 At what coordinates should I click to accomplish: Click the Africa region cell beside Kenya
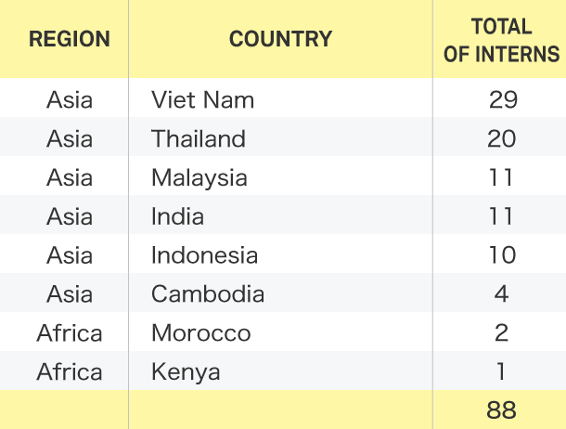coord(70,372)
